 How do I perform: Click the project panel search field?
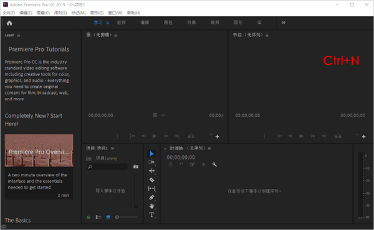click(x=107, y=167)
